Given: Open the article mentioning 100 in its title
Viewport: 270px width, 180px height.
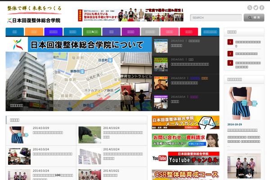Looking at the screenshot, I should [41, 174].
